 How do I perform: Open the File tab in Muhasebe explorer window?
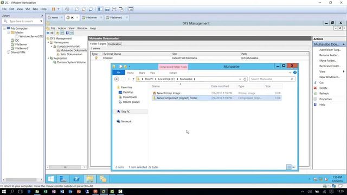[119, 73]
